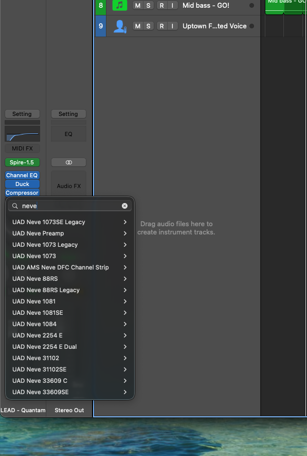Click the magnifier icon in plugin search

(15, 206)
